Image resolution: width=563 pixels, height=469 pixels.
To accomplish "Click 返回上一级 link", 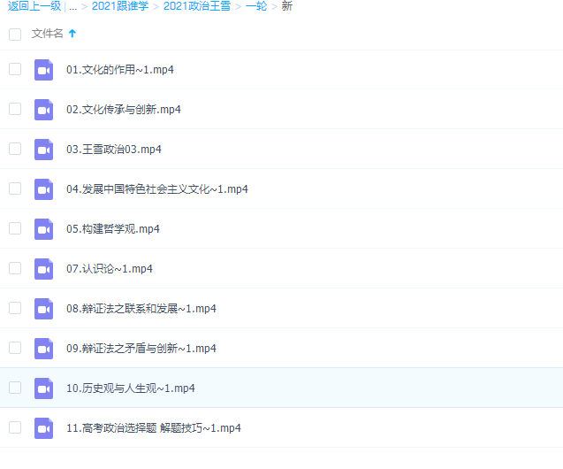I will [x=34, y=6].
